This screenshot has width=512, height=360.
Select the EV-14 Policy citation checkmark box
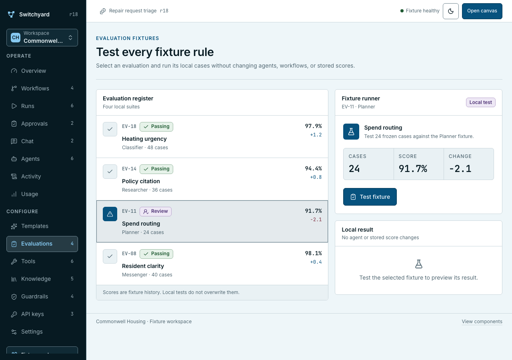point(110,172)
